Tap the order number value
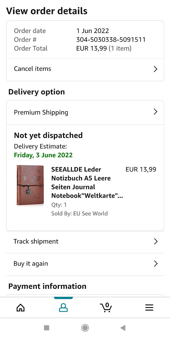The image size is (170, 338). (111, 40)
